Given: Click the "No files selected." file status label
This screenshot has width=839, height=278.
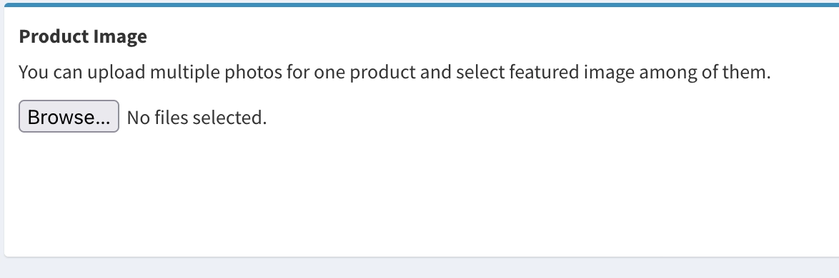Looking at the screenshot, I should (x=197, y=118).
